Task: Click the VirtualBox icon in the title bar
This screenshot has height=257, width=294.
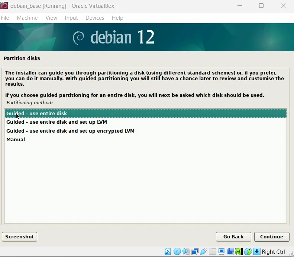Action: coord(4,6)
